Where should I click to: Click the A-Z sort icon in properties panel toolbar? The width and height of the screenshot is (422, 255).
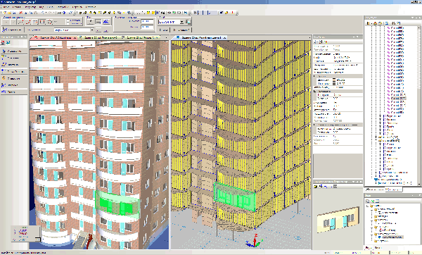321,42
